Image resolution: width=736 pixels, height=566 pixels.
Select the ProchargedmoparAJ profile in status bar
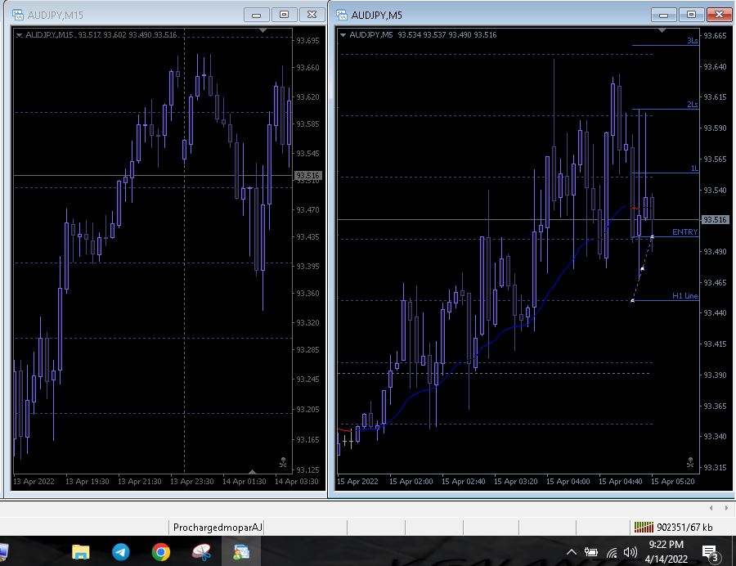point(218,527)
